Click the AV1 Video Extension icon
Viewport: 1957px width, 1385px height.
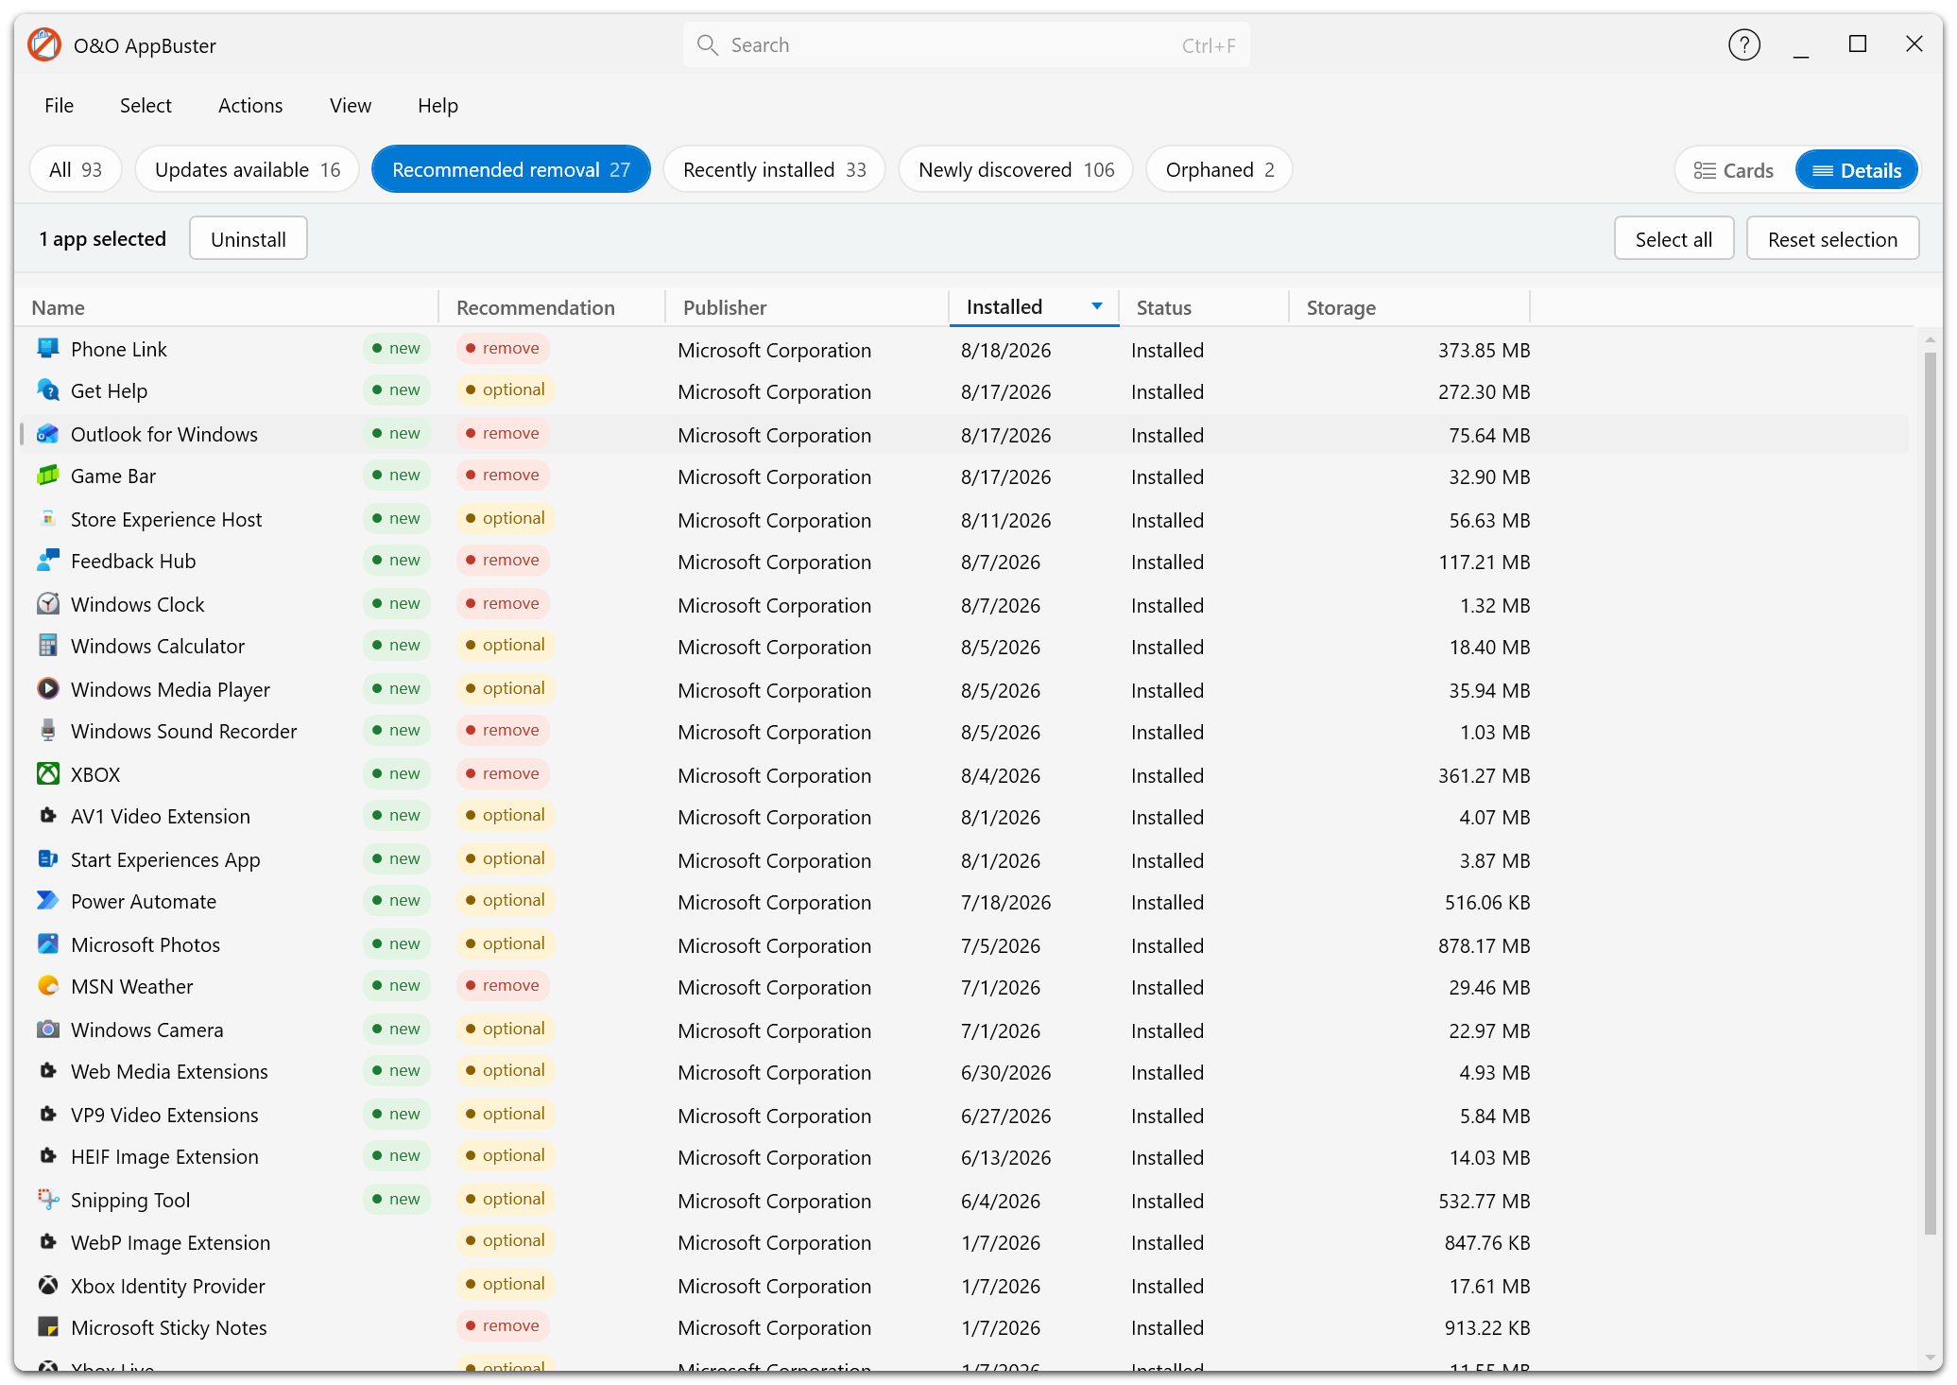pos(47,816)
